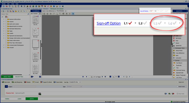189x103 pixels.
Task: Click Export To Word button
Action: tap(46, 82)
